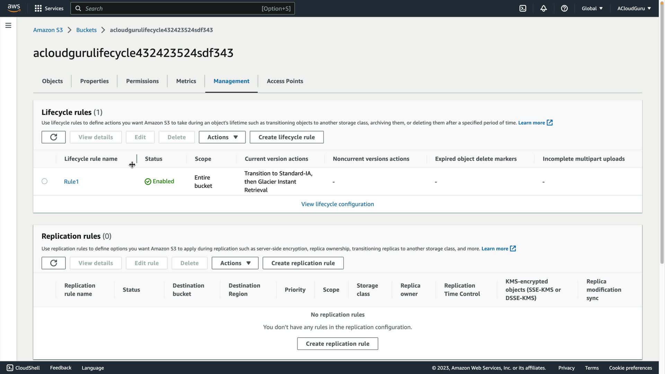Viewport: 665px width, 374px height.
Task: Select the Rule1 radio button
Action: pyautogui.click(x=44, y=181)
